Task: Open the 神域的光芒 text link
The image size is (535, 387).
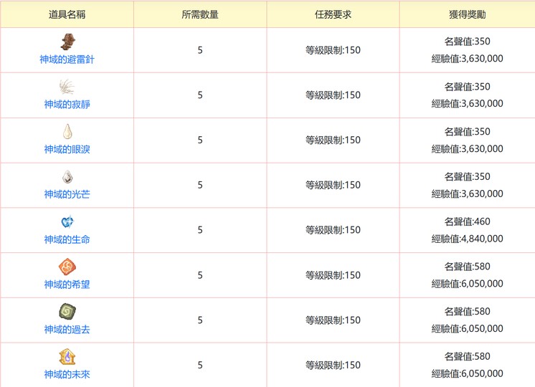Action: click(x=67, y=194)
